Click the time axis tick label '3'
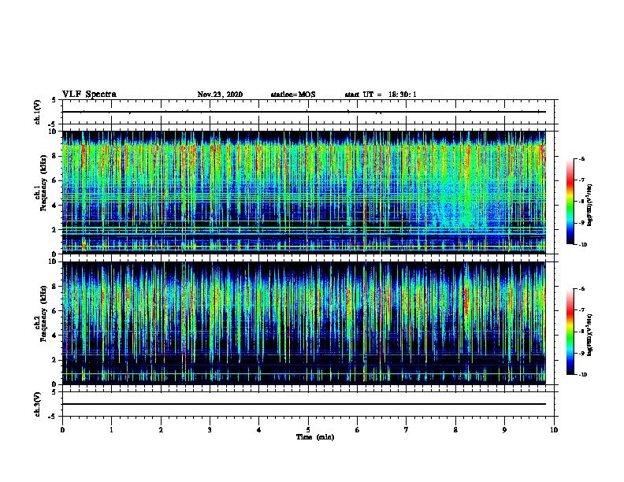 coord(210,430)
